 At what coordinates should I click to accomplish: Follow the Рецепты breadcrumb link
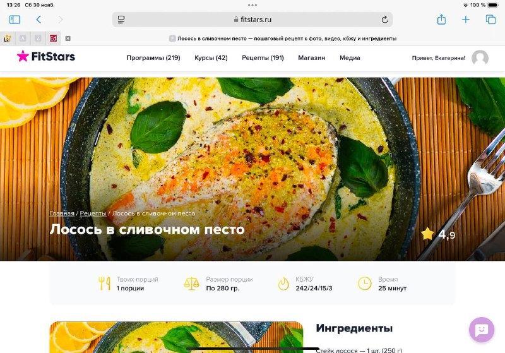93,213
